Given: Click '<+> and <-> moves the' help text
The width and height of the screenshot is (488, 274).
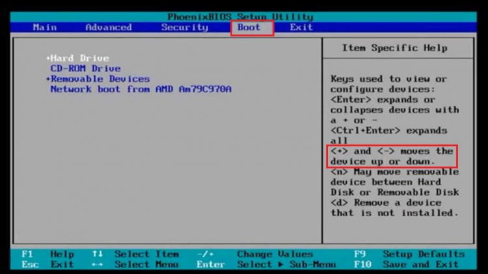Looking at the screenshot, I should pyautogui.click(x=392, y=151).
